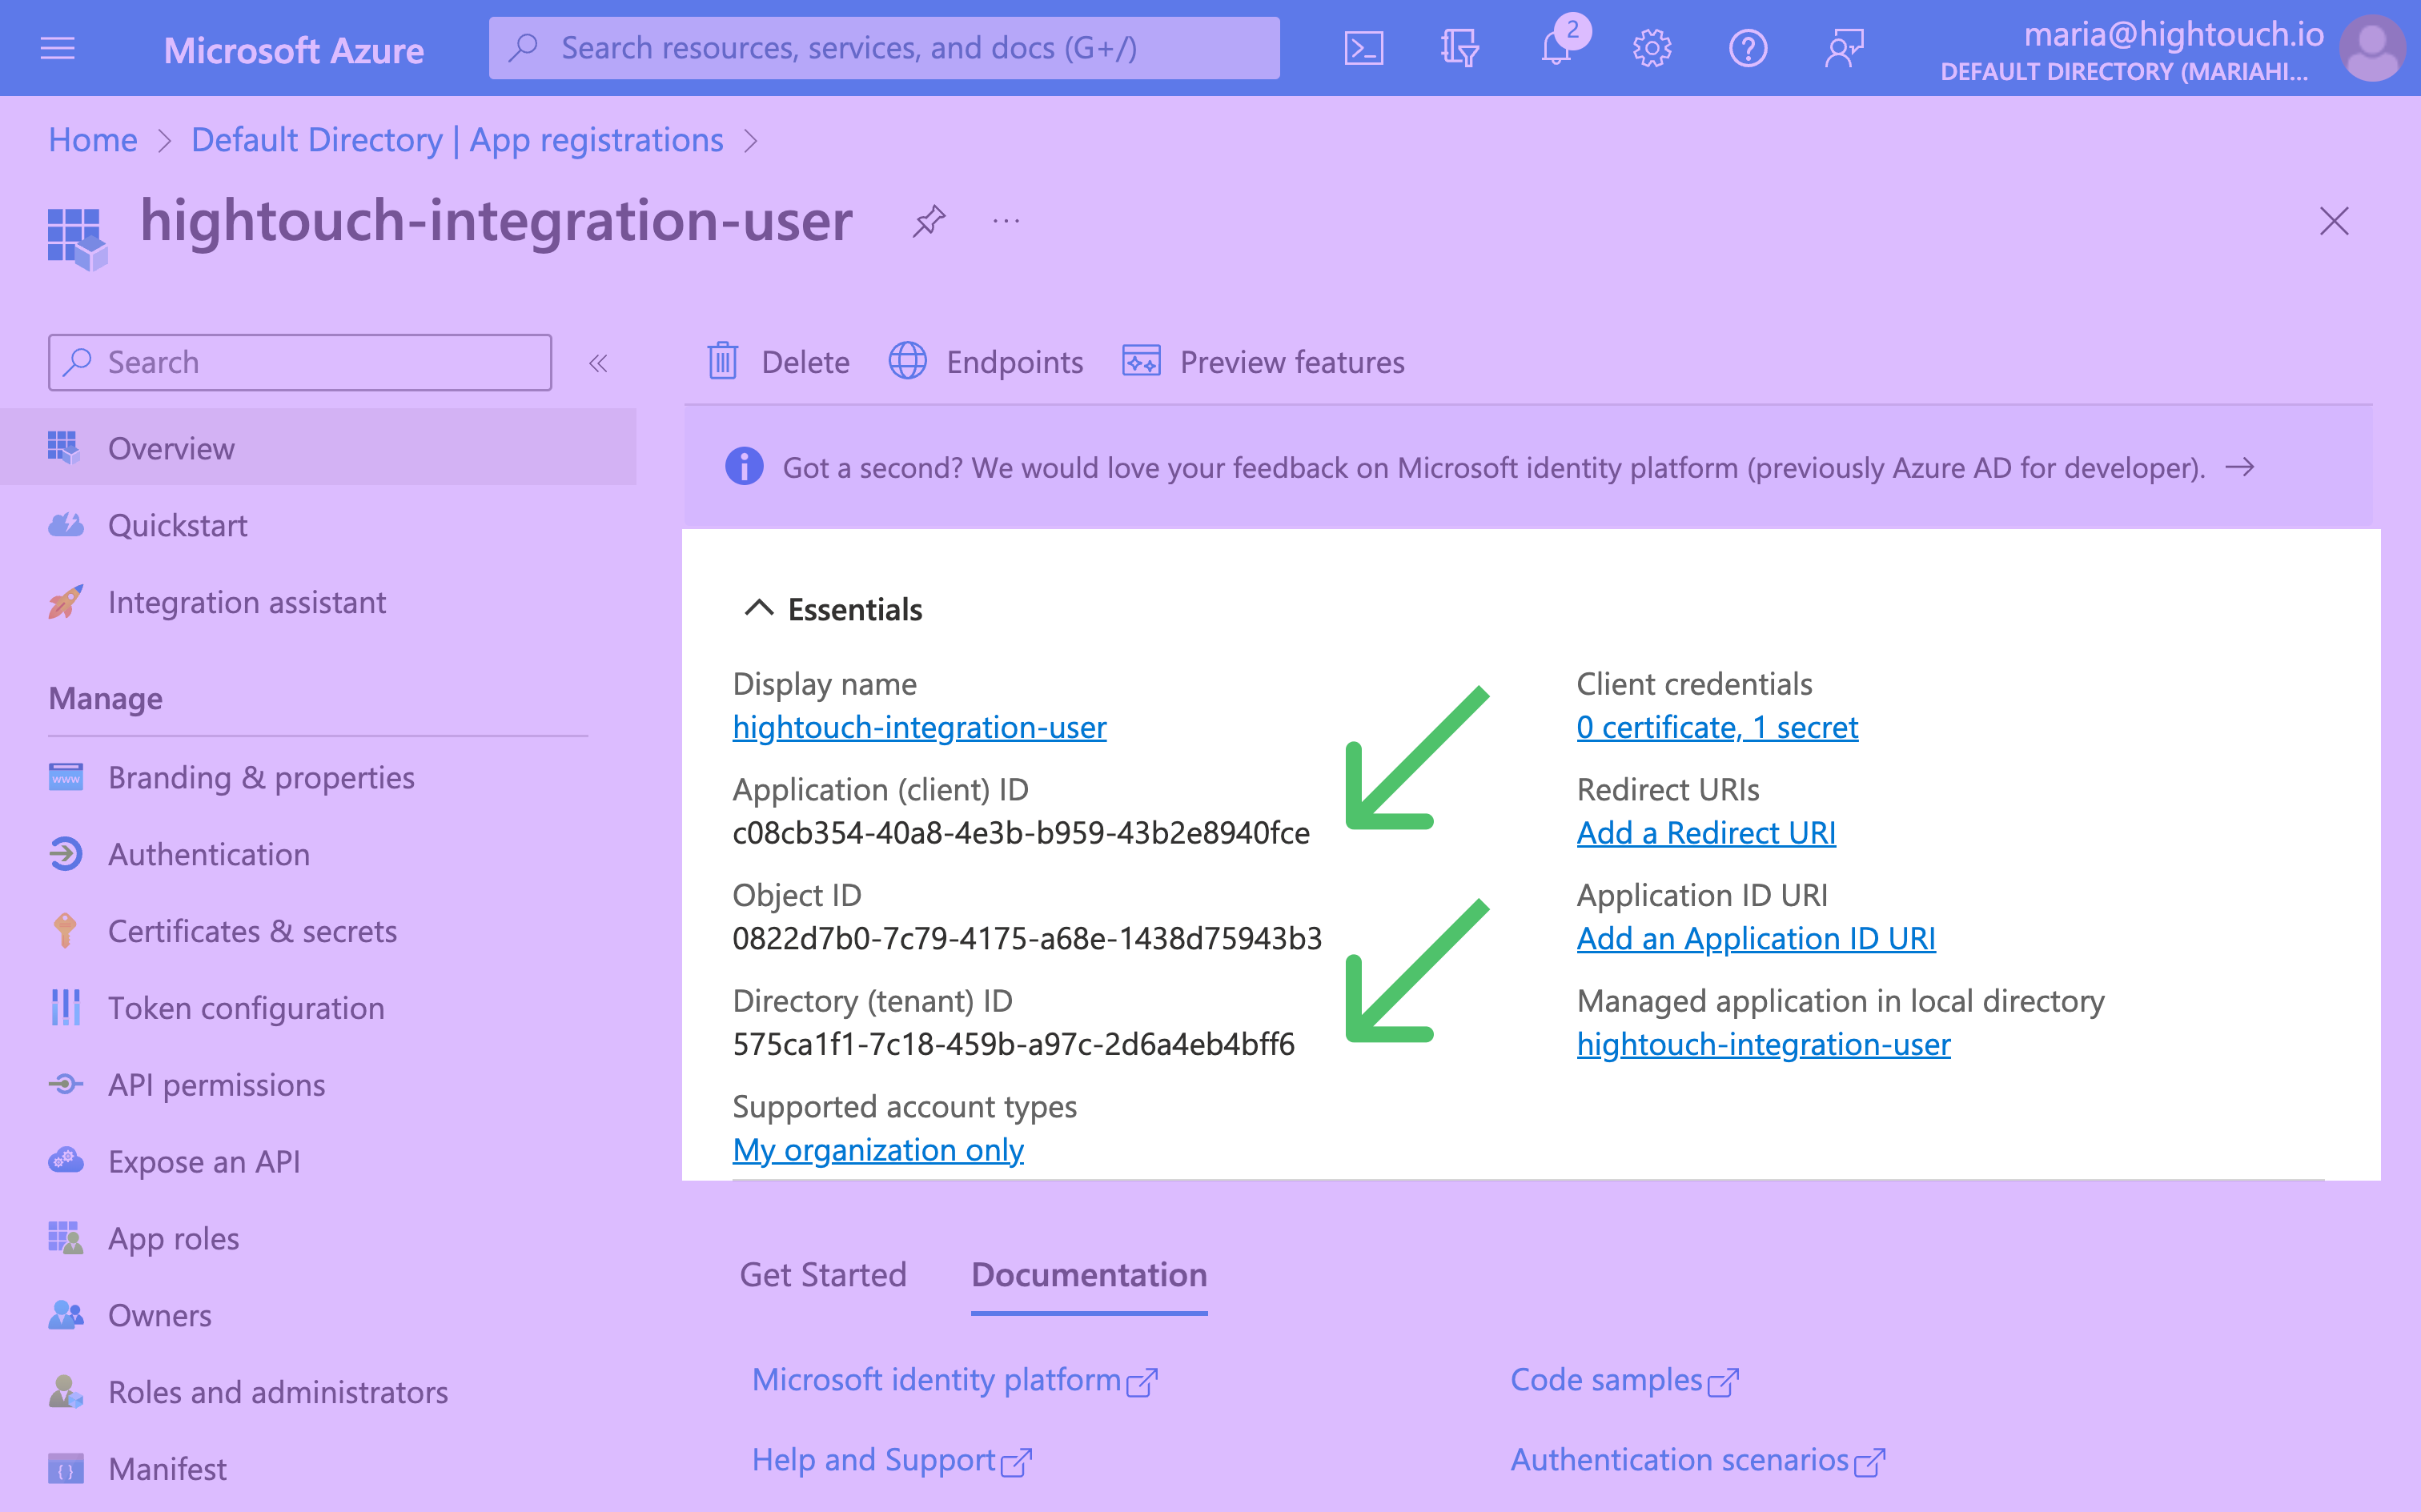2421x1512 pixels.
Task: Select the Directory (tenant) ID value 575ca1f1-7c18-459b-a97c-2d6a4eb4bff6
Action: pos(1013,1044)
